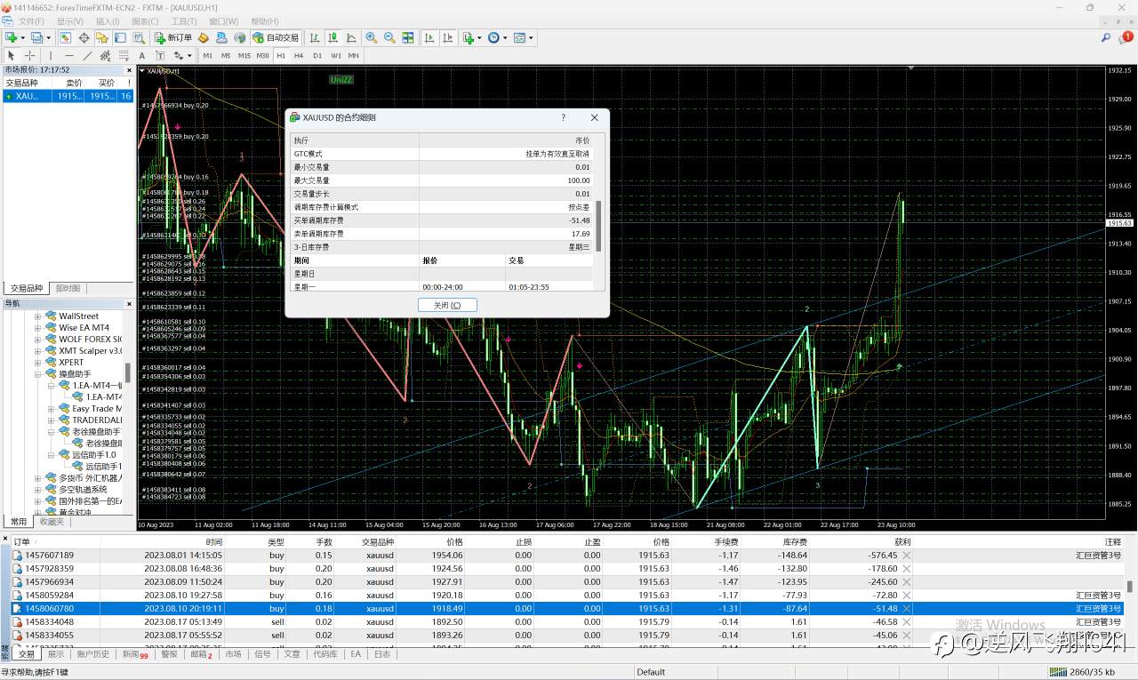Switch to the 账户历史 terminal tab

92,654
